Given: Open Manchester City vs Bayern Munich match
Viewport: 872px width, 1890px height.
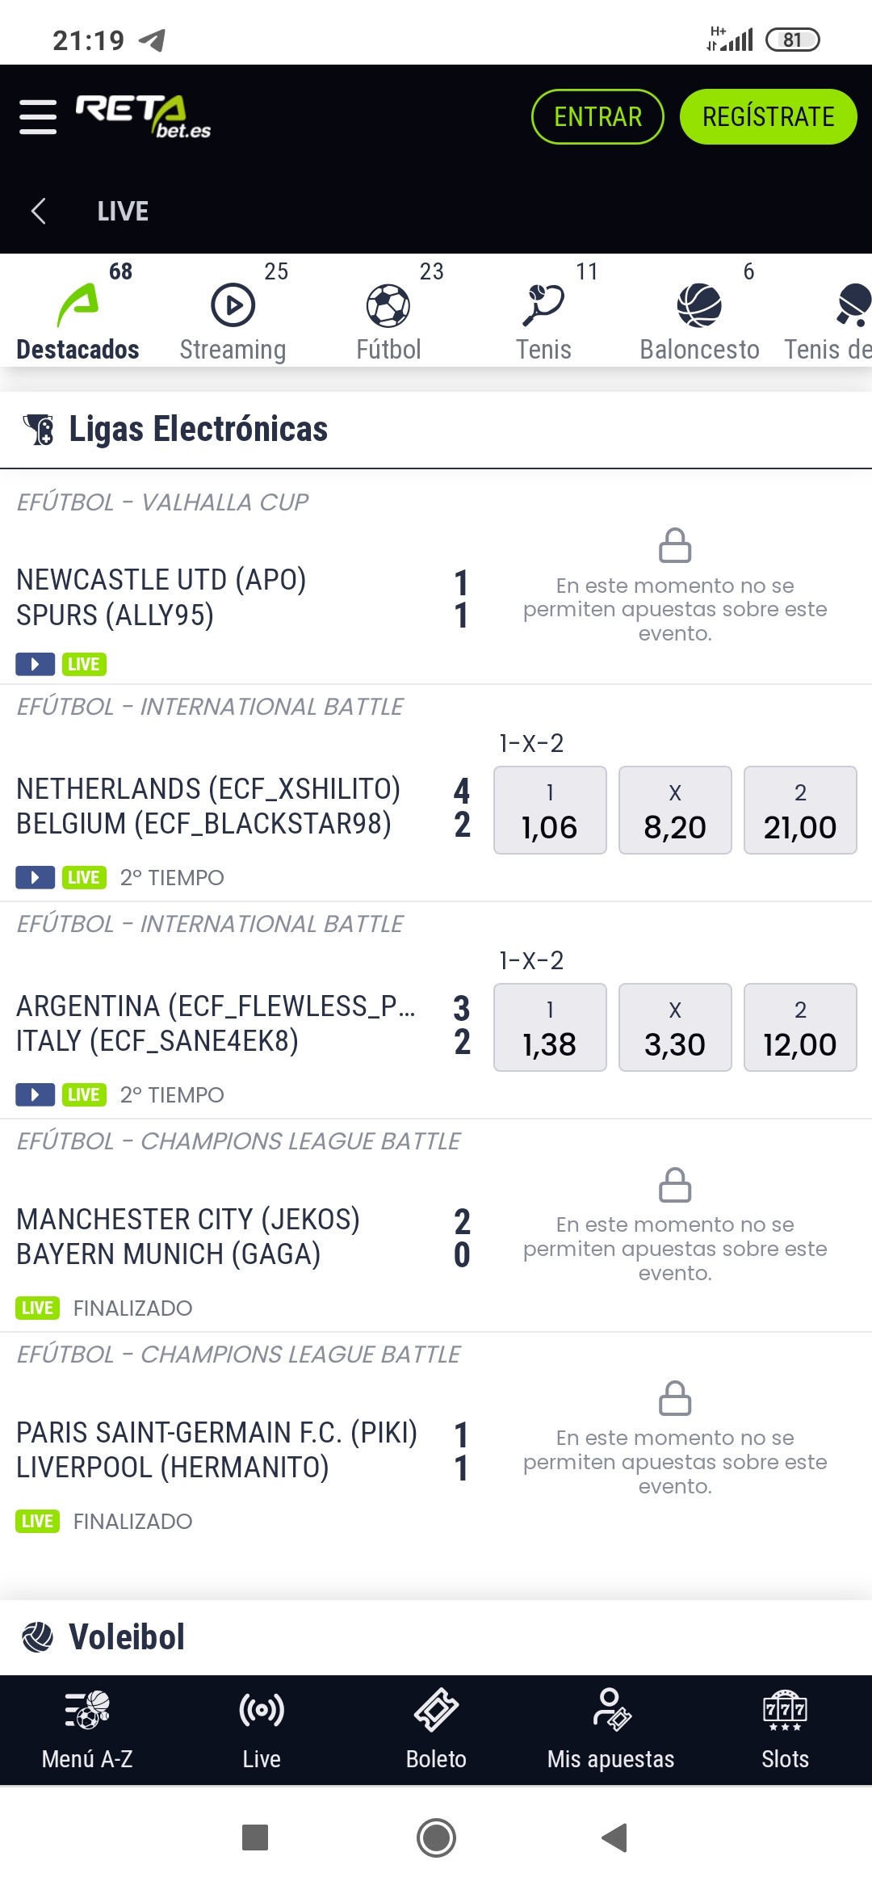Looking at the screenshot, I should point(188,1237).
